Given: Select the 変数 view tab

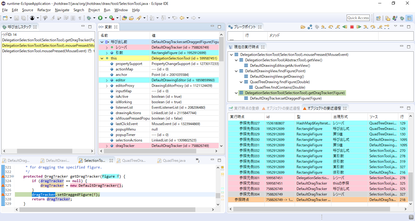Looking at the screenshot, I should 108,27.
